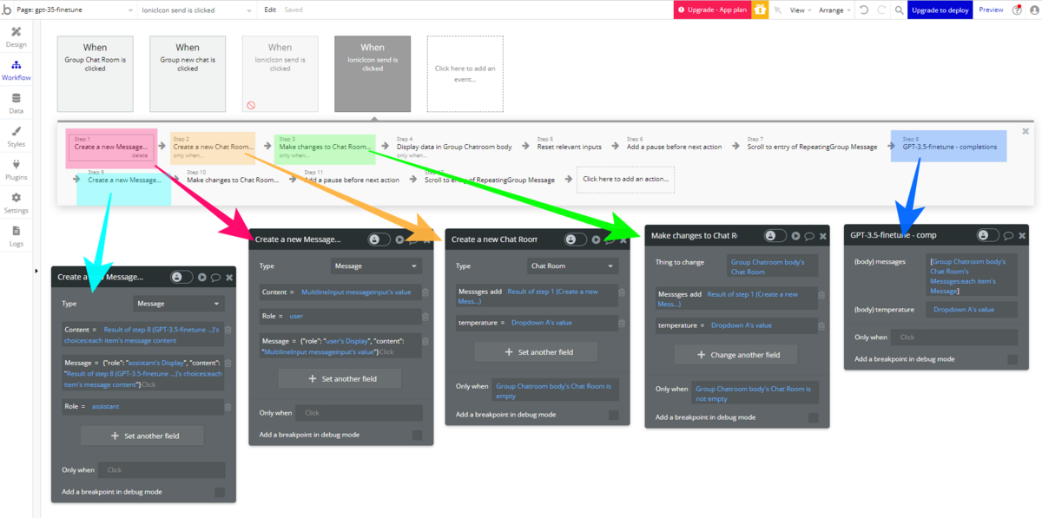This screenshot has height=518, width=1042.
Task: Toggle user switch in cyan-arrow Create Message panel
Action: click(x=181, y=277)
